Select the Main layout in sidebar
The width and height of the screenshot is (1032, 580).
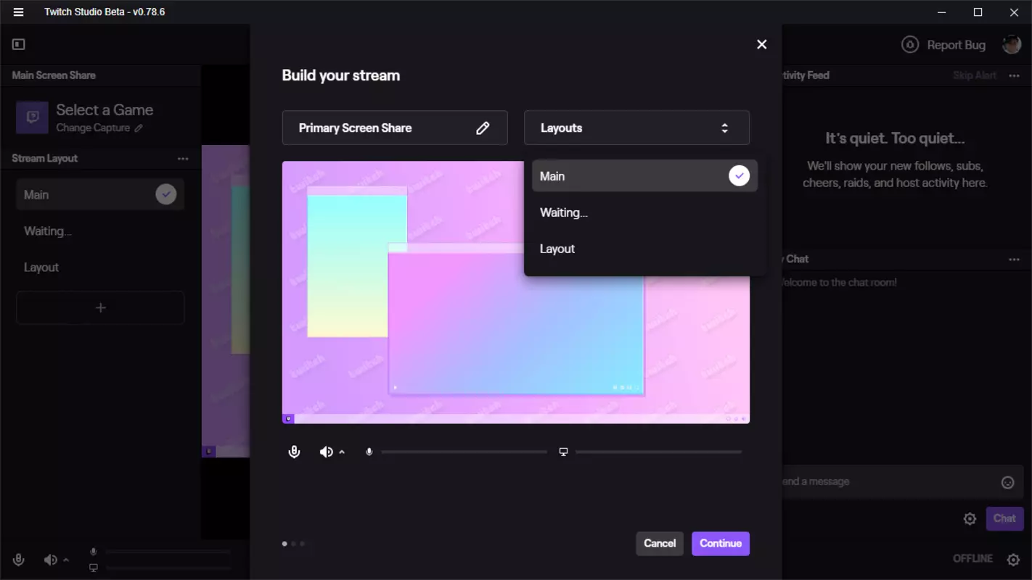(x=100, y=194)
